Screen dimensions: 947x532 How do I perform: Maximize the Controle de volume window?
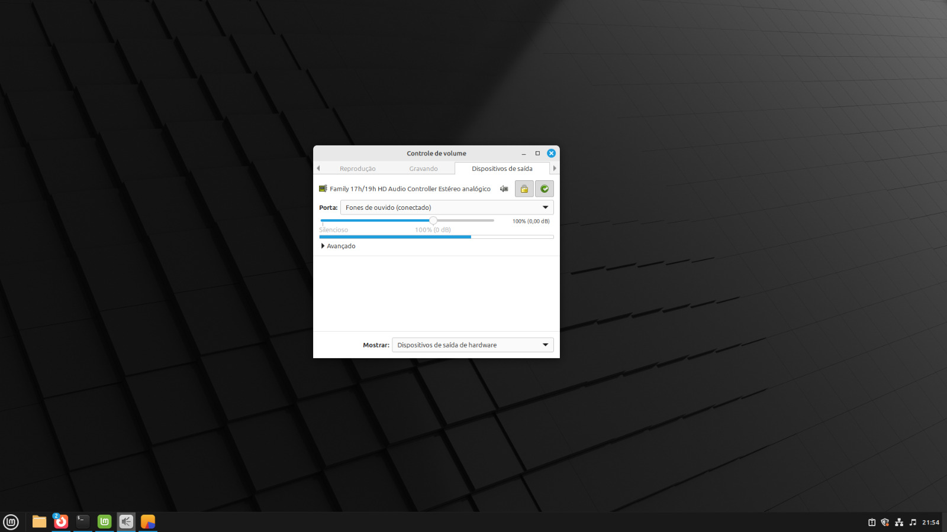click(537, 153)
